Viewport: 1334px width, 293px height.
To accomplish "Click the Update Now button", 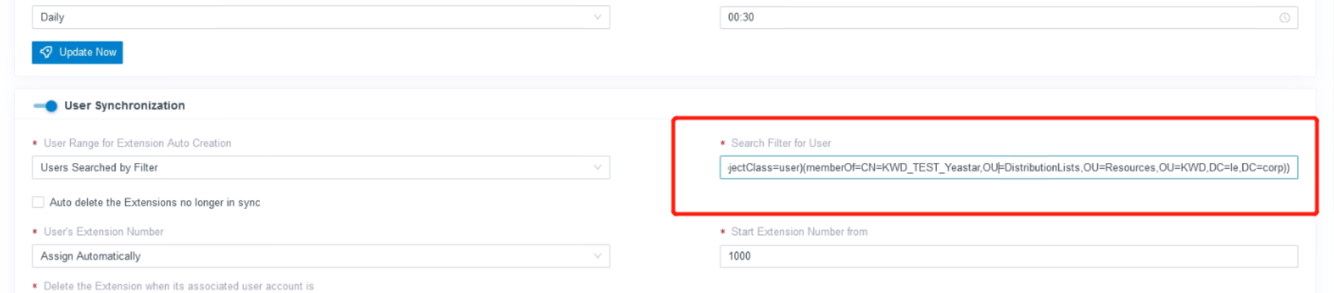I will 77,52.
